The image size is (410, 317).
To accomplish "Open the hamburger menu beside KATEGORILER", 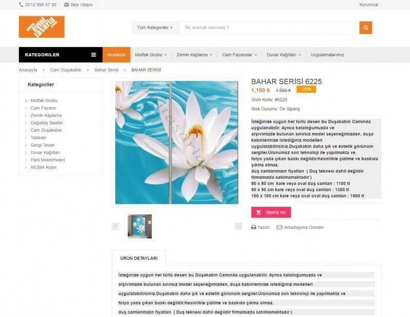I will [x=93, y=55].
